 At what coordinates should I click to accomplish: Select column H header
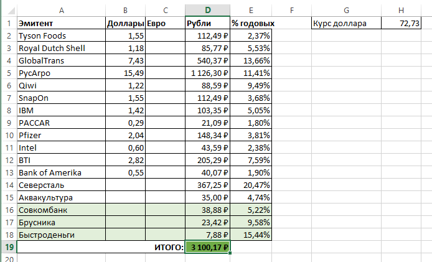401,11
